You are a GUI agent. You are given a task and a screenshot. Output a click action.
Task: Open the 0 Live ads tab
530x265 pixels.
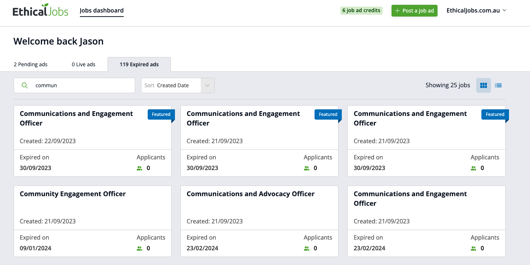84,64
